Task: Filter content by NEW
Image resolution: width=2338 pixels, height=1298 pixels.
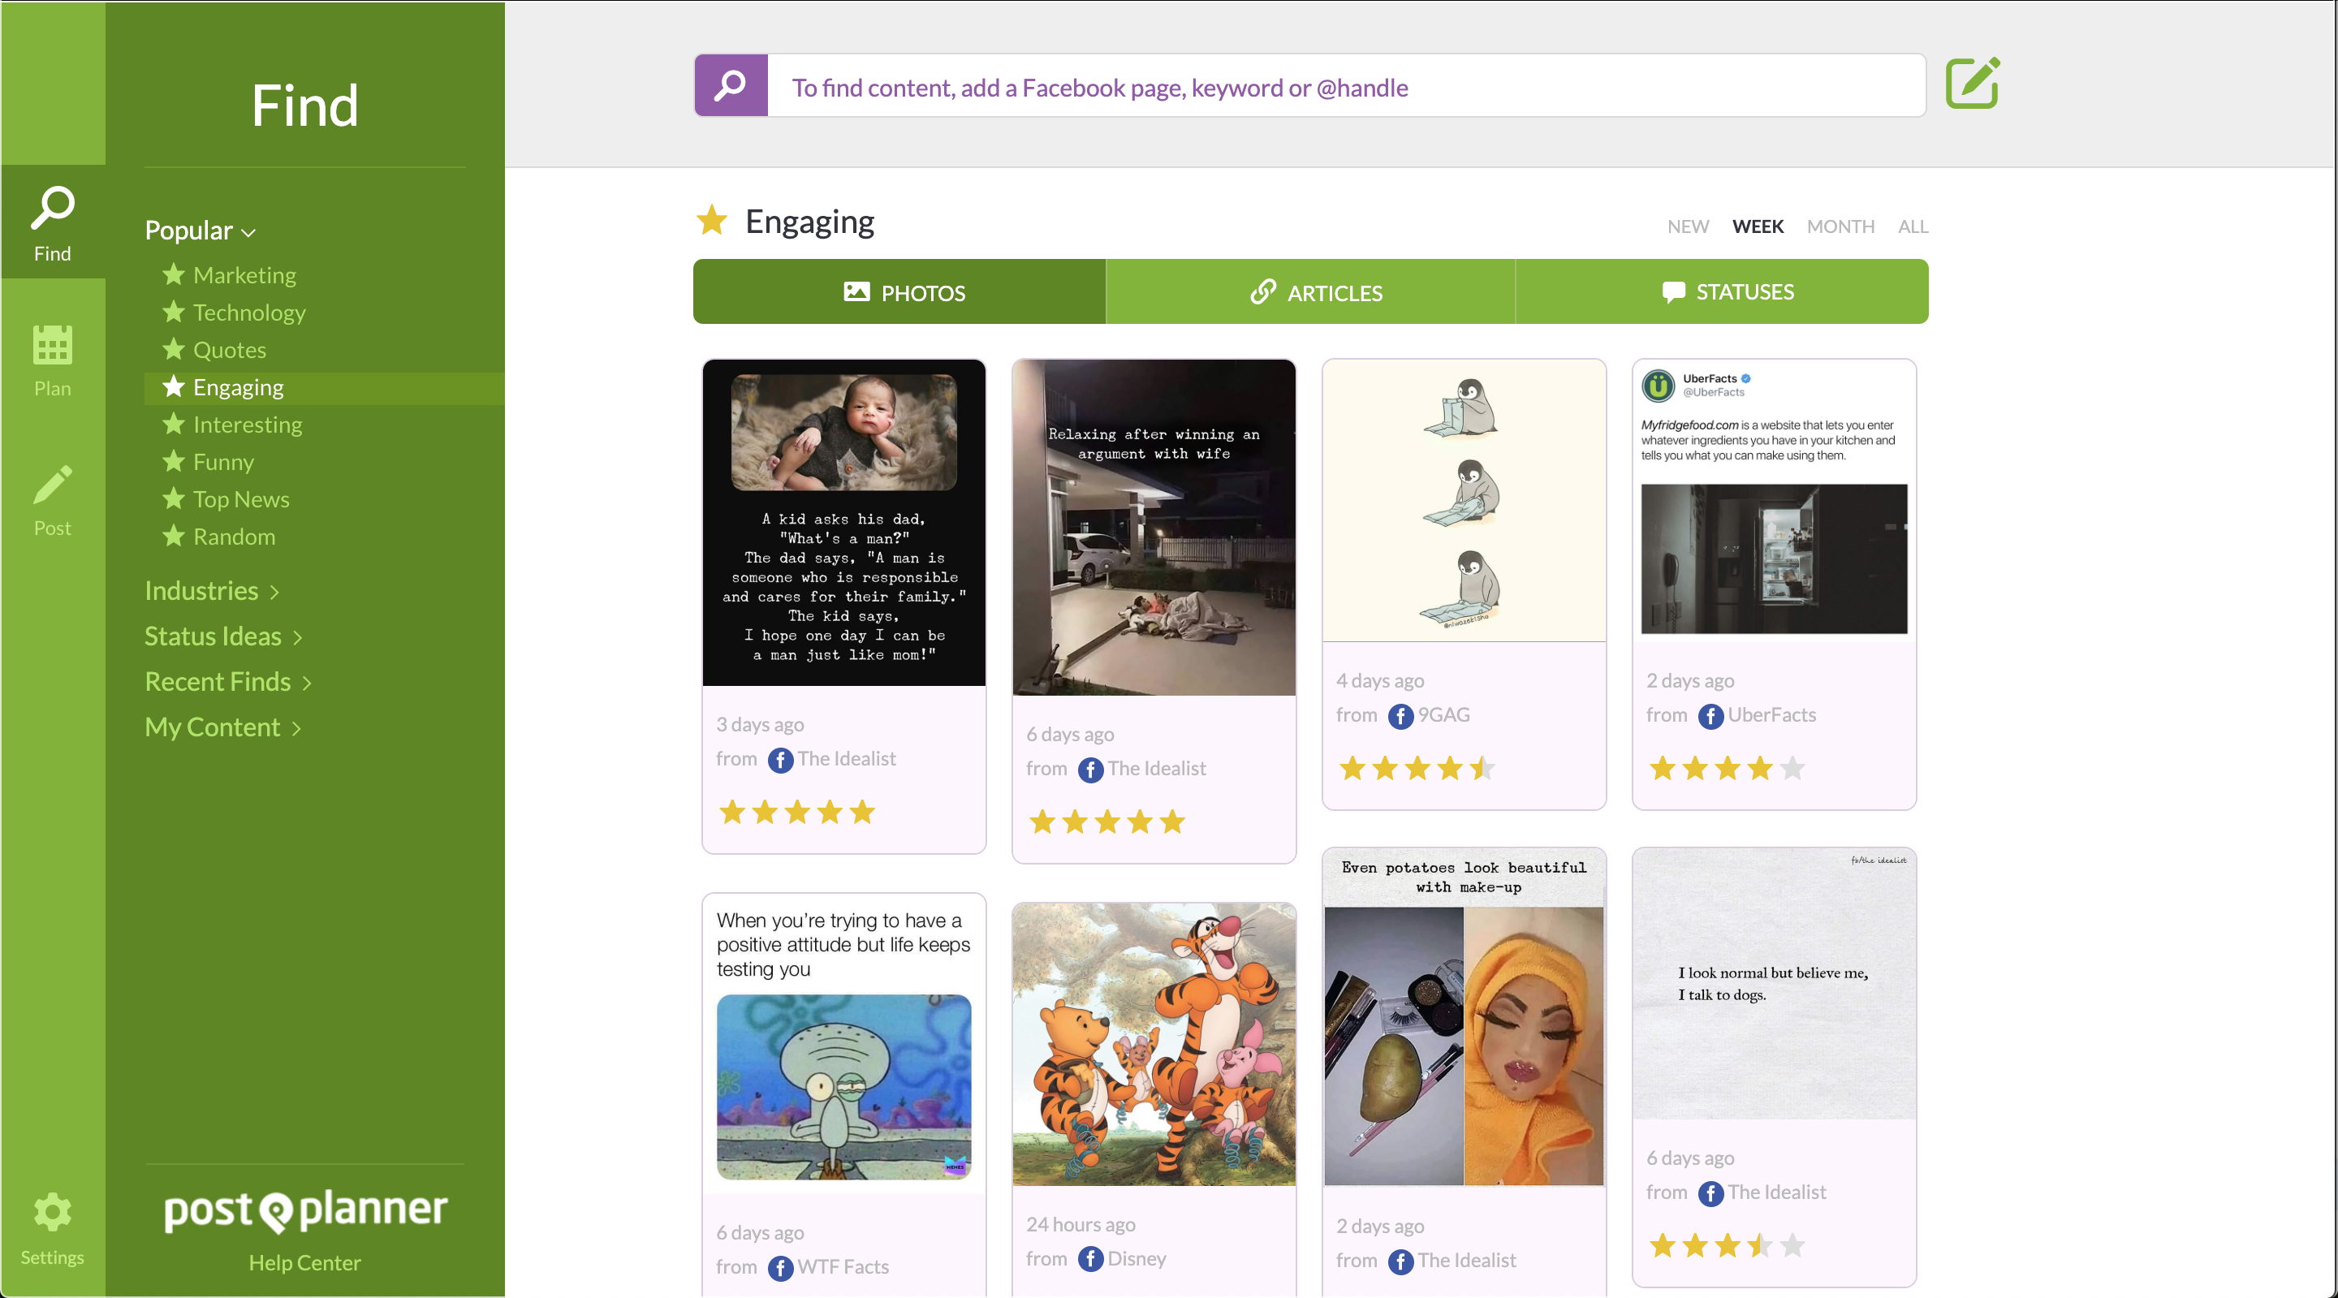Action: click(x=1689, y=227)
